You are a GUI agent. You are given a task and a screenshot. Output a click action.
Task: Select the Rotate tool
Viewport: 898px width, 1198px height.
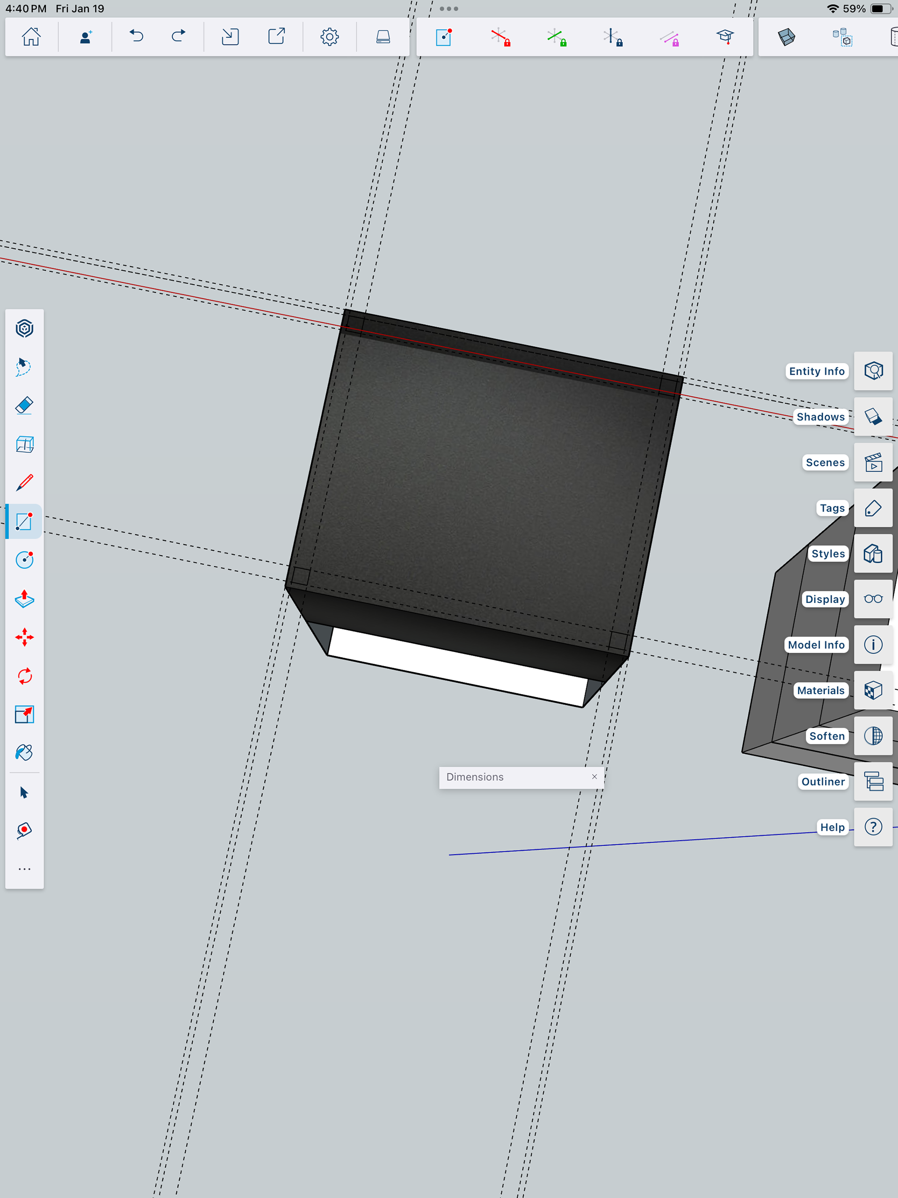24,676
